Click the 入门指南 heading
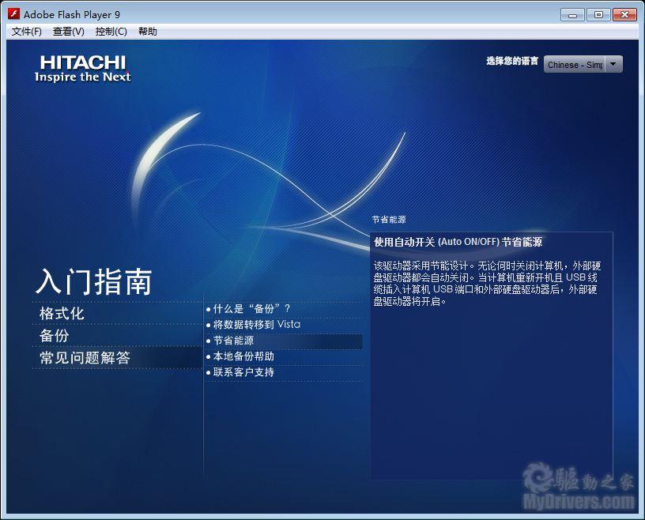 point(93,282)
